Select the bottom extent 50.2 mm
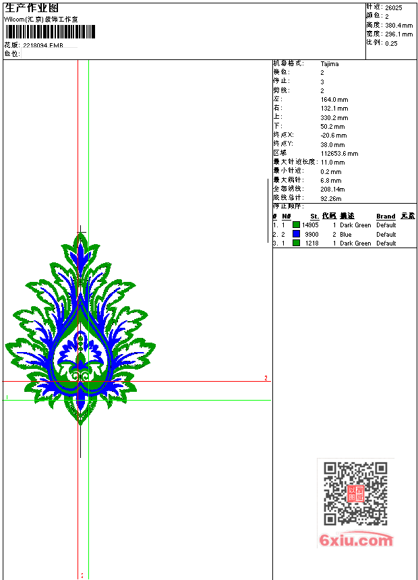 (332, 127)
